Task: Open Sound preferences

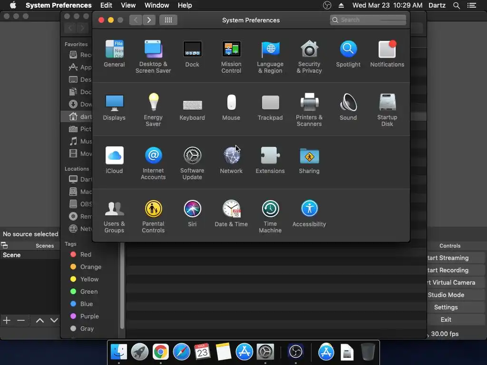Action: (348, 107)
